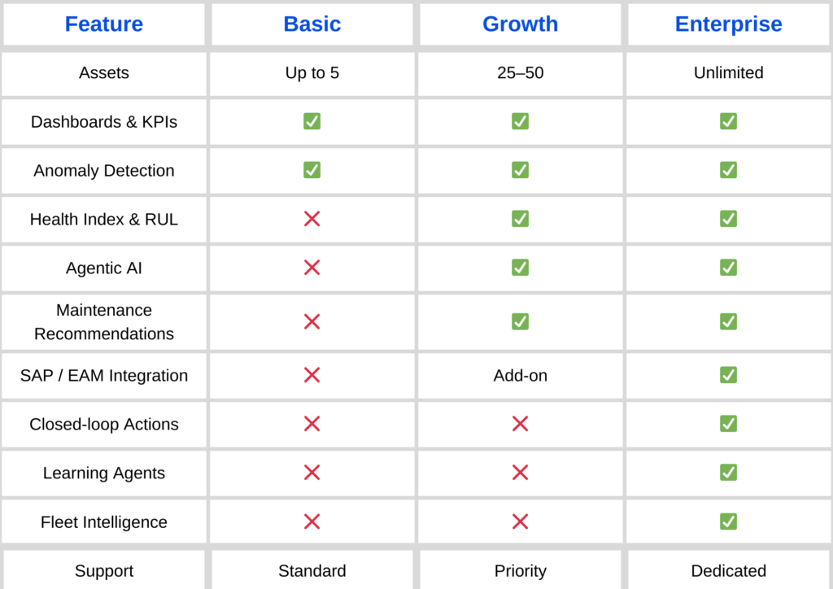Click the Feature column header
833x589 pixels.
point(104,24)
